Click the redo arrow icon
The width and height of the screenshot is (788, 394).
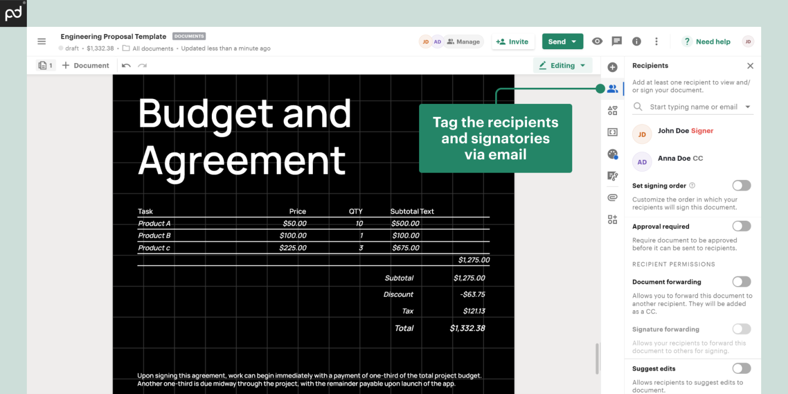[x=143, y=65]
